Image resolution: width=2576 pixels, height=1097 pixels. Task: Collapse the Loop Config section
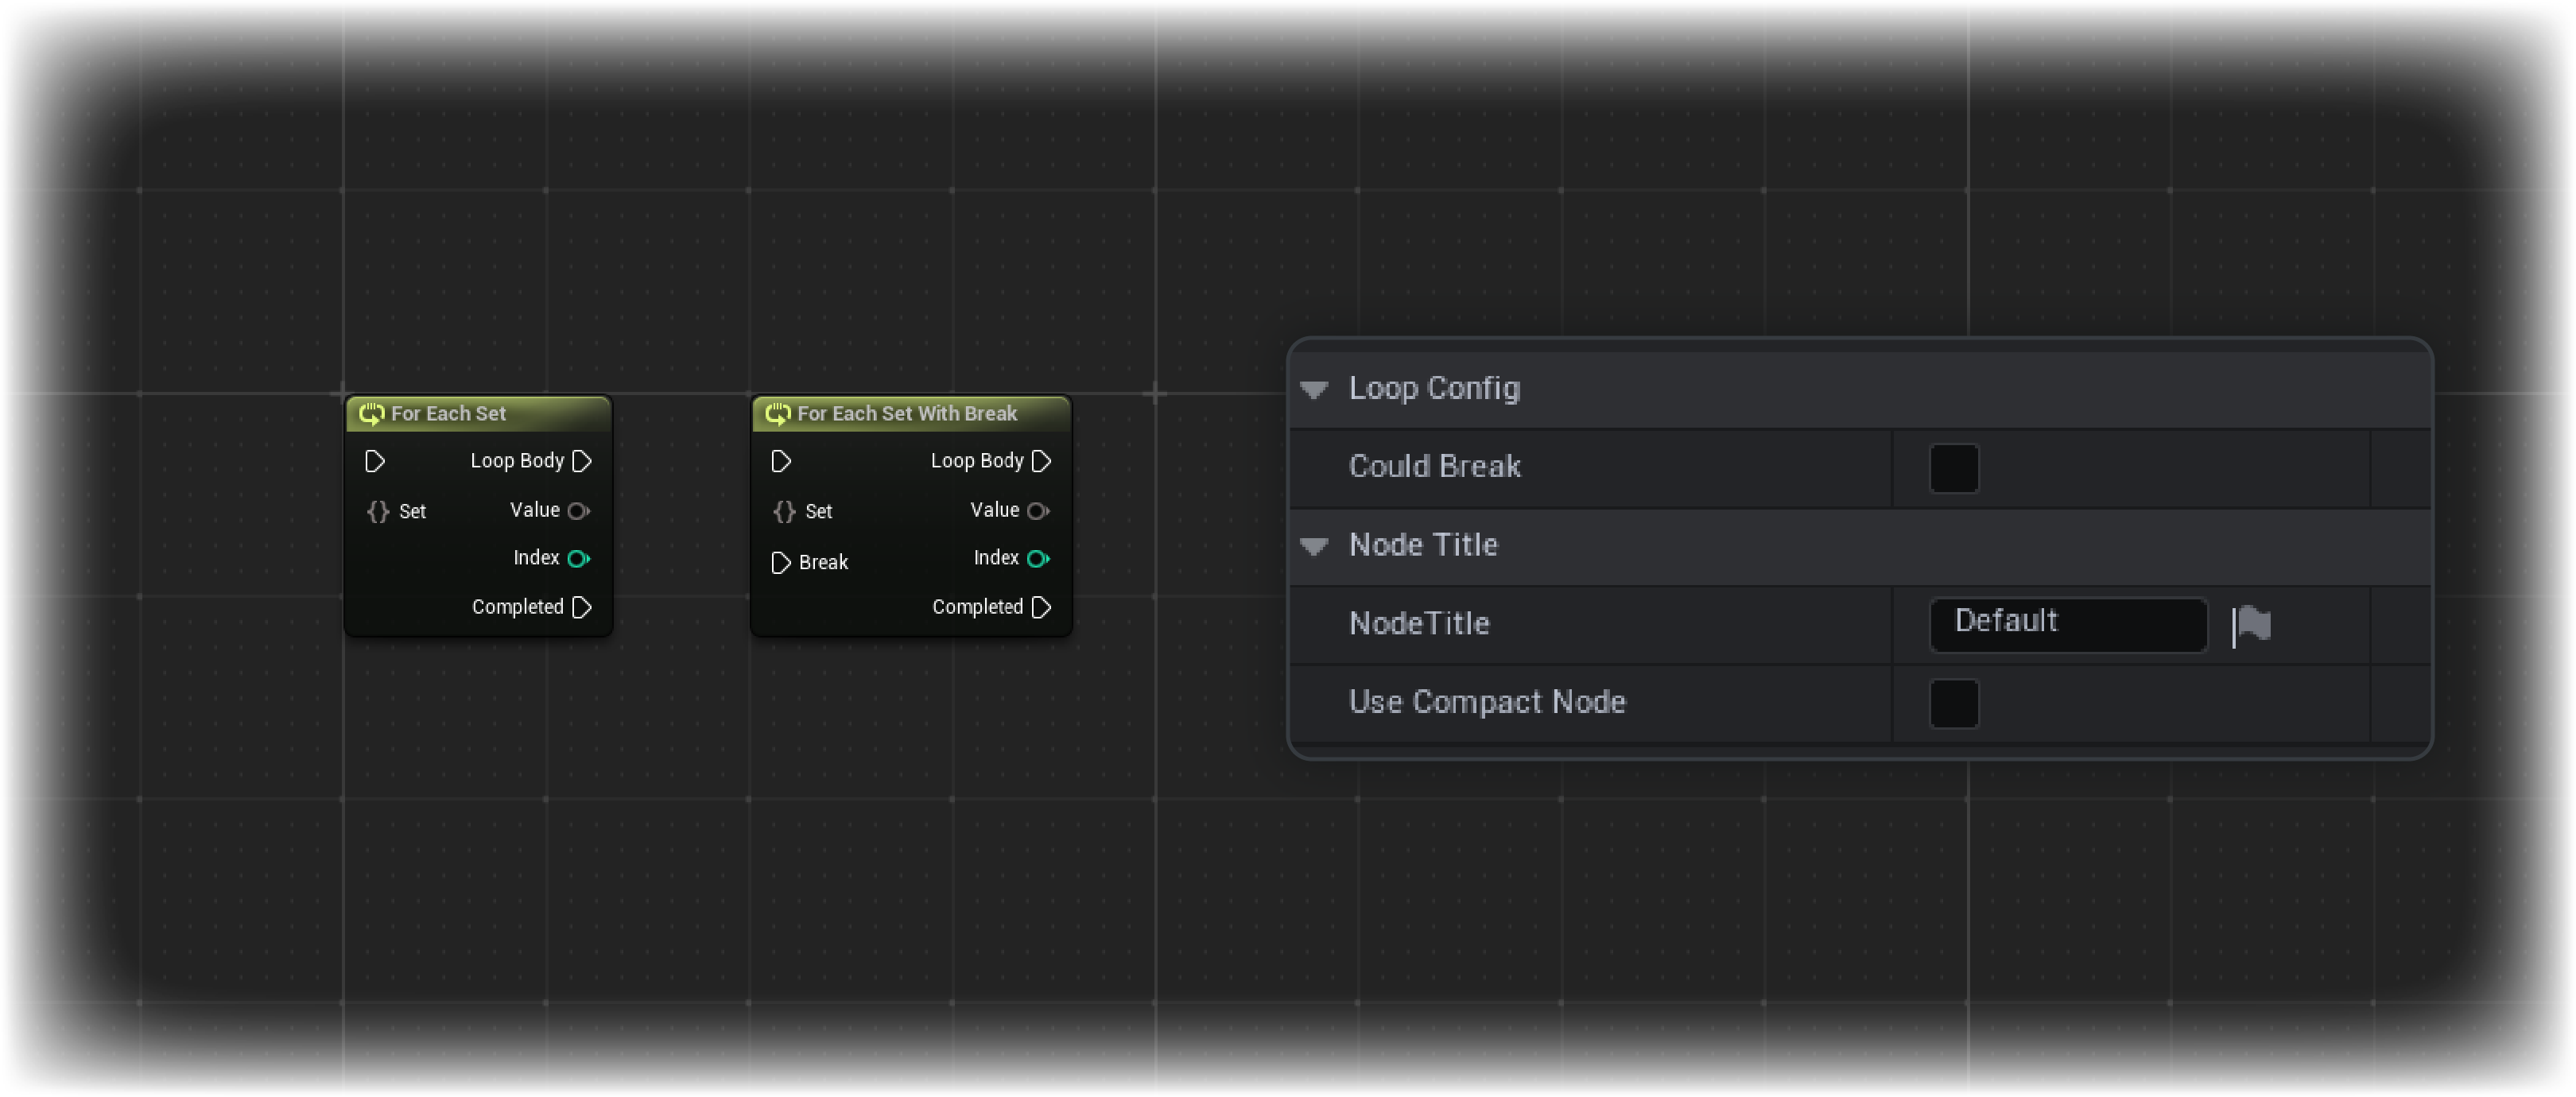tap(1315, 390)
